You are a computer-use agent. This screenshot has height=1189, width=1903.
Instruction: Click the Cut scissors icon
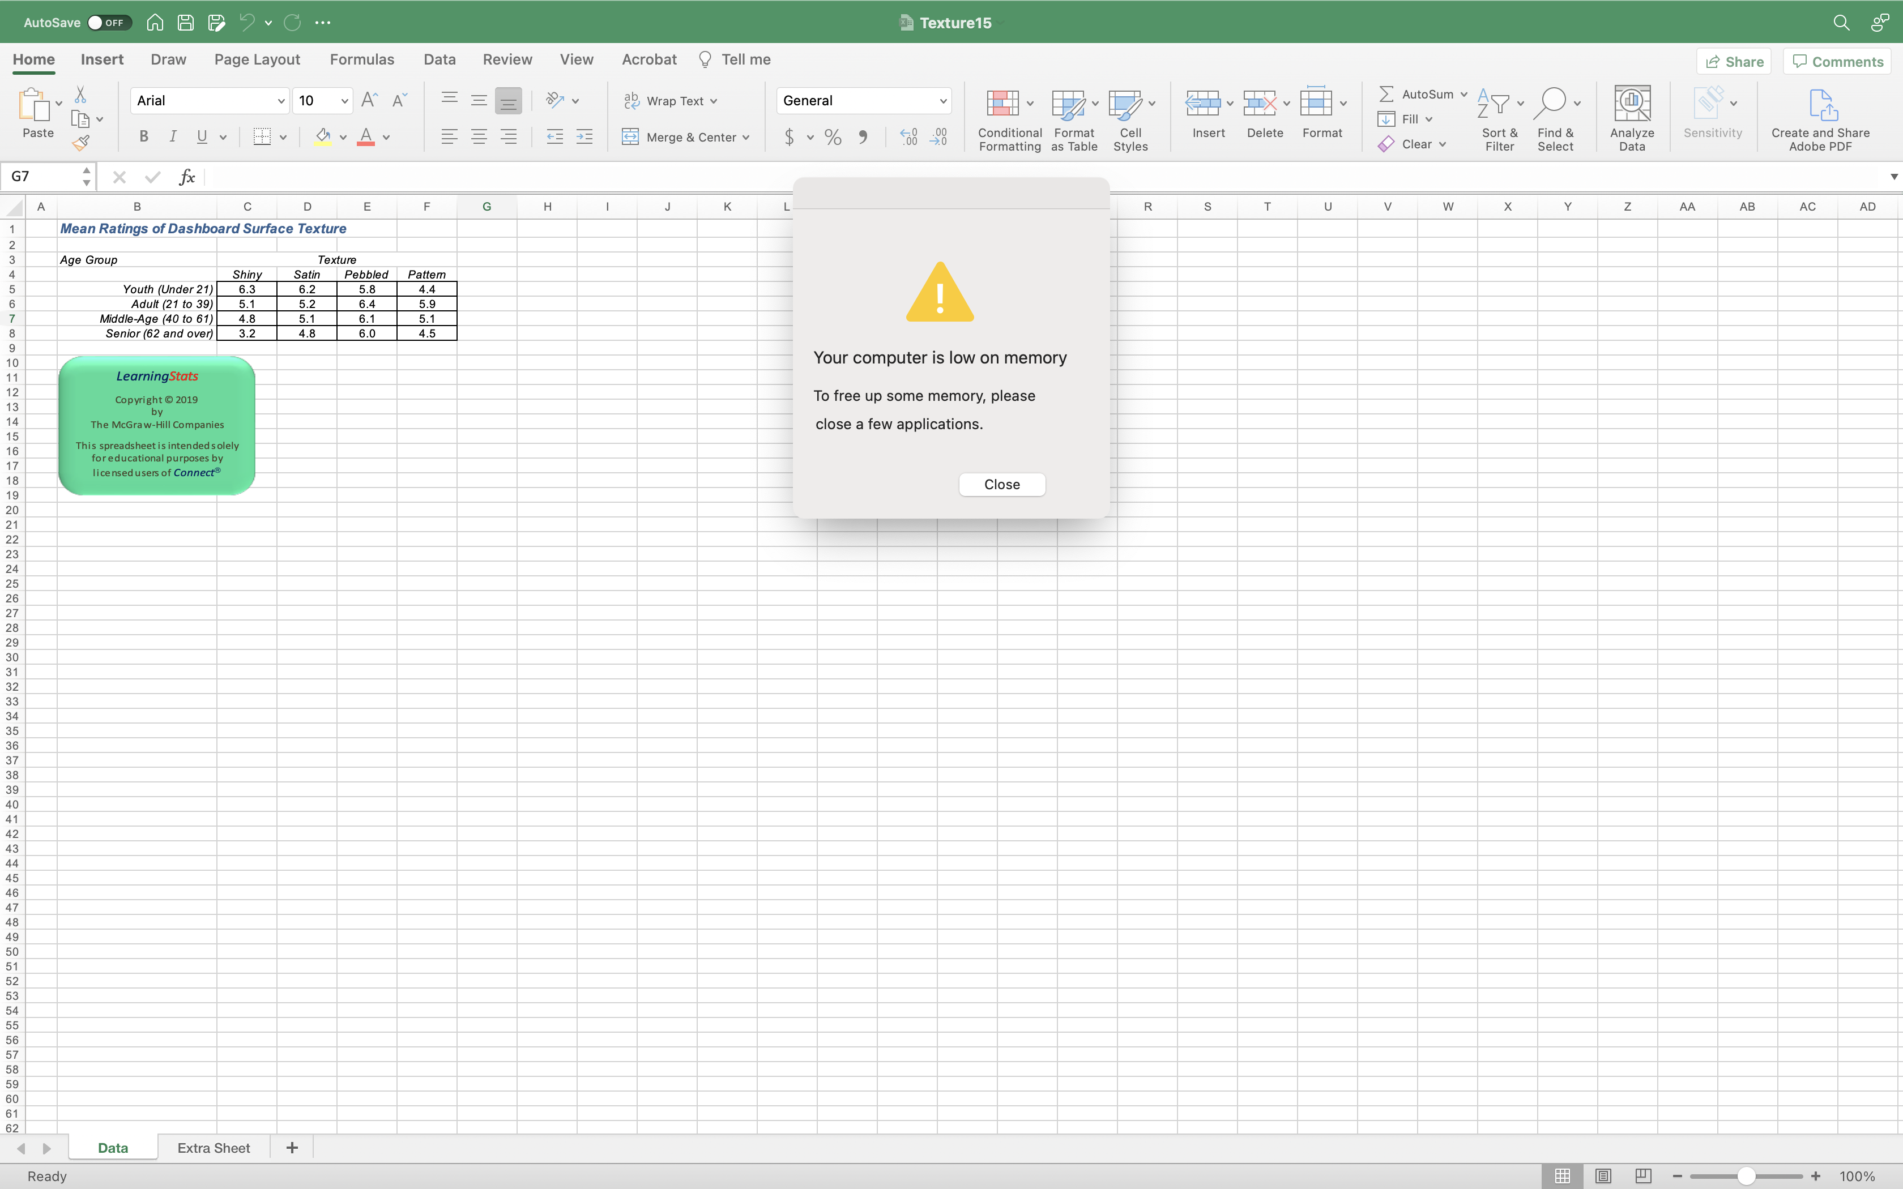click(x=80, y=95)
